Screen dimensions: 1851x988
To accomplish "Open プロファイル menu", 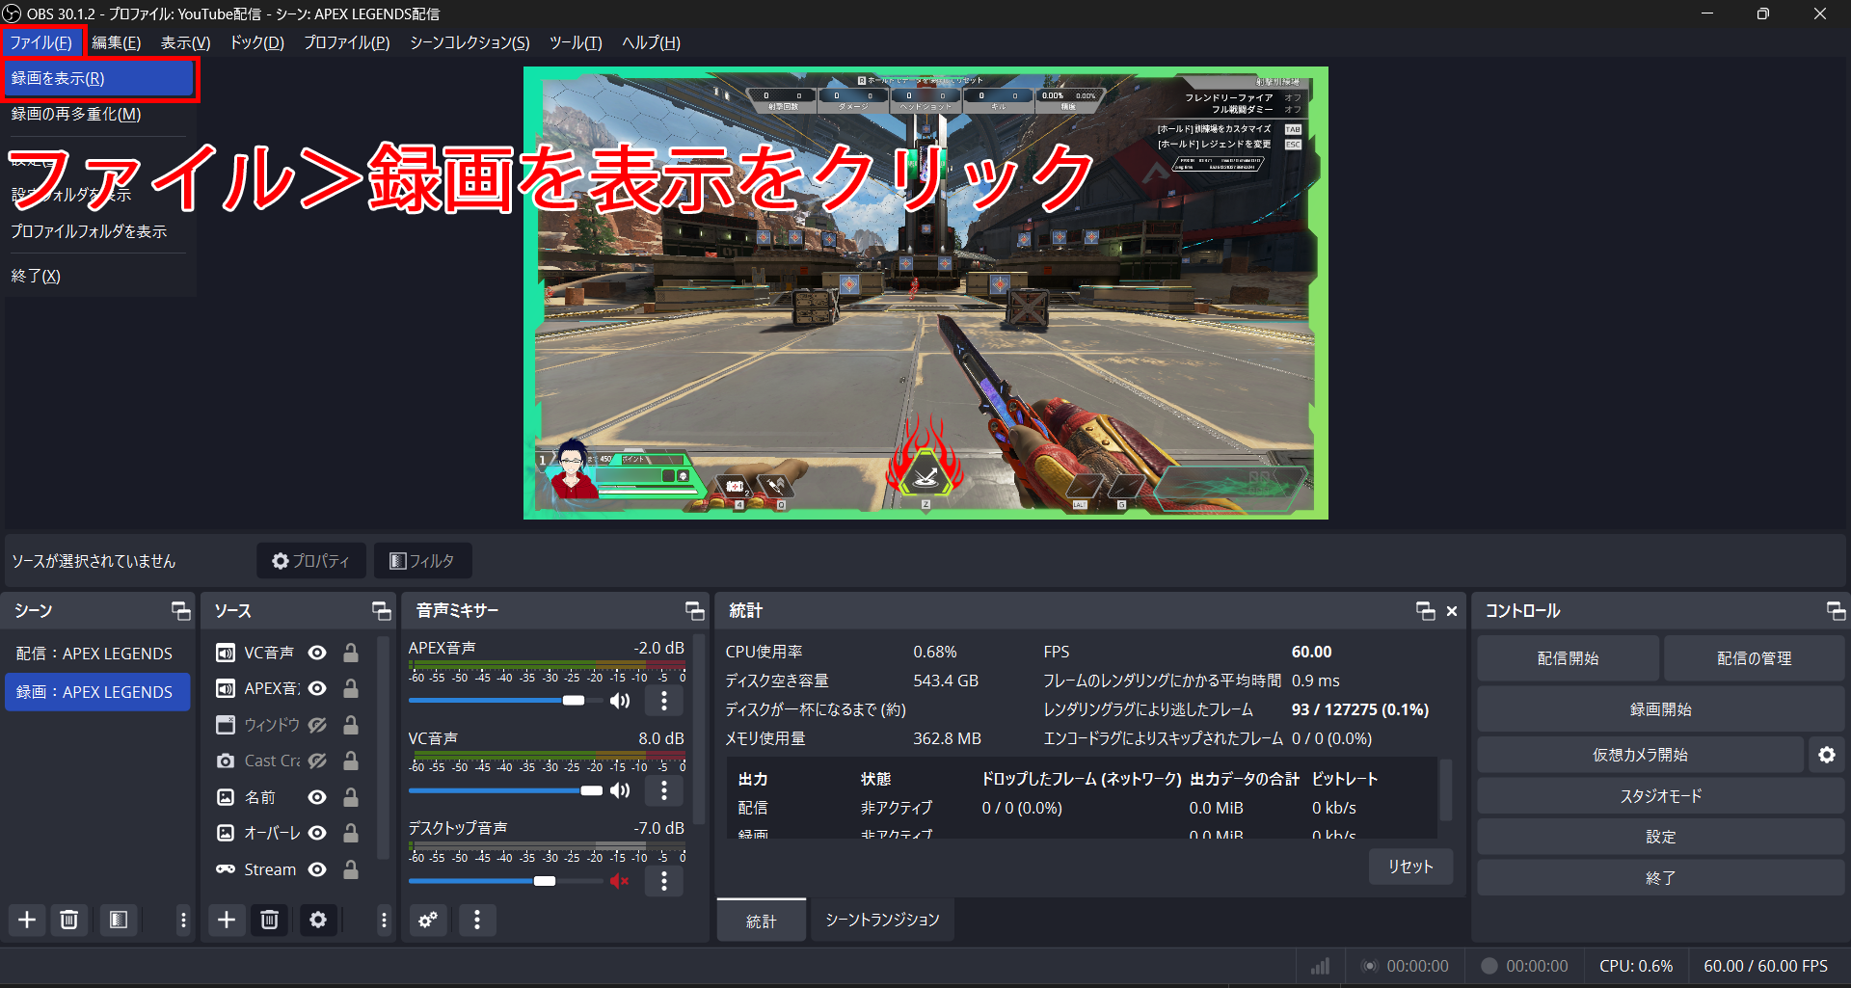I will [x=347, y=42].
